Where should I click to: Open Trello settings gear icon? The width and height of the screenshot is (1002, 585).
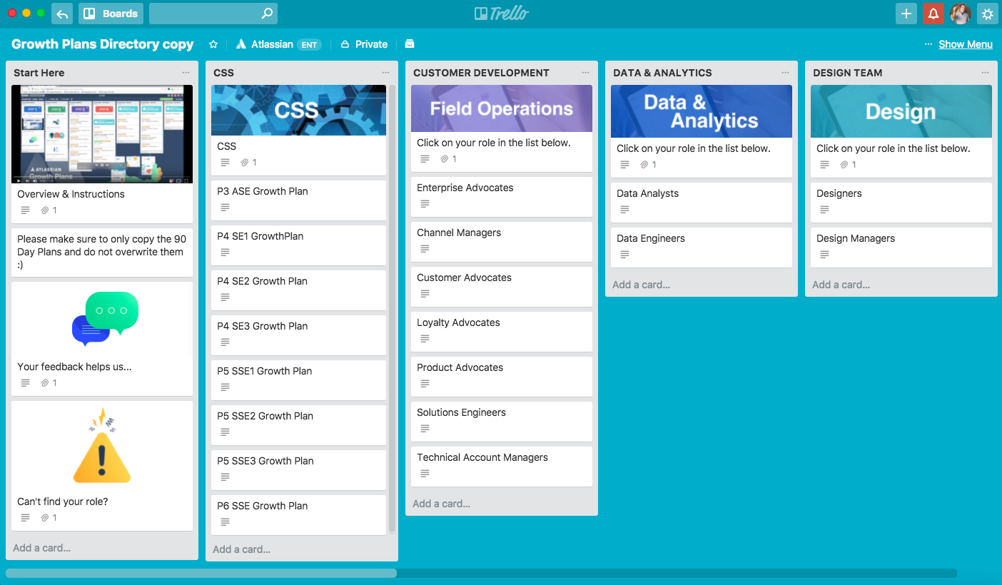point(988,14)
